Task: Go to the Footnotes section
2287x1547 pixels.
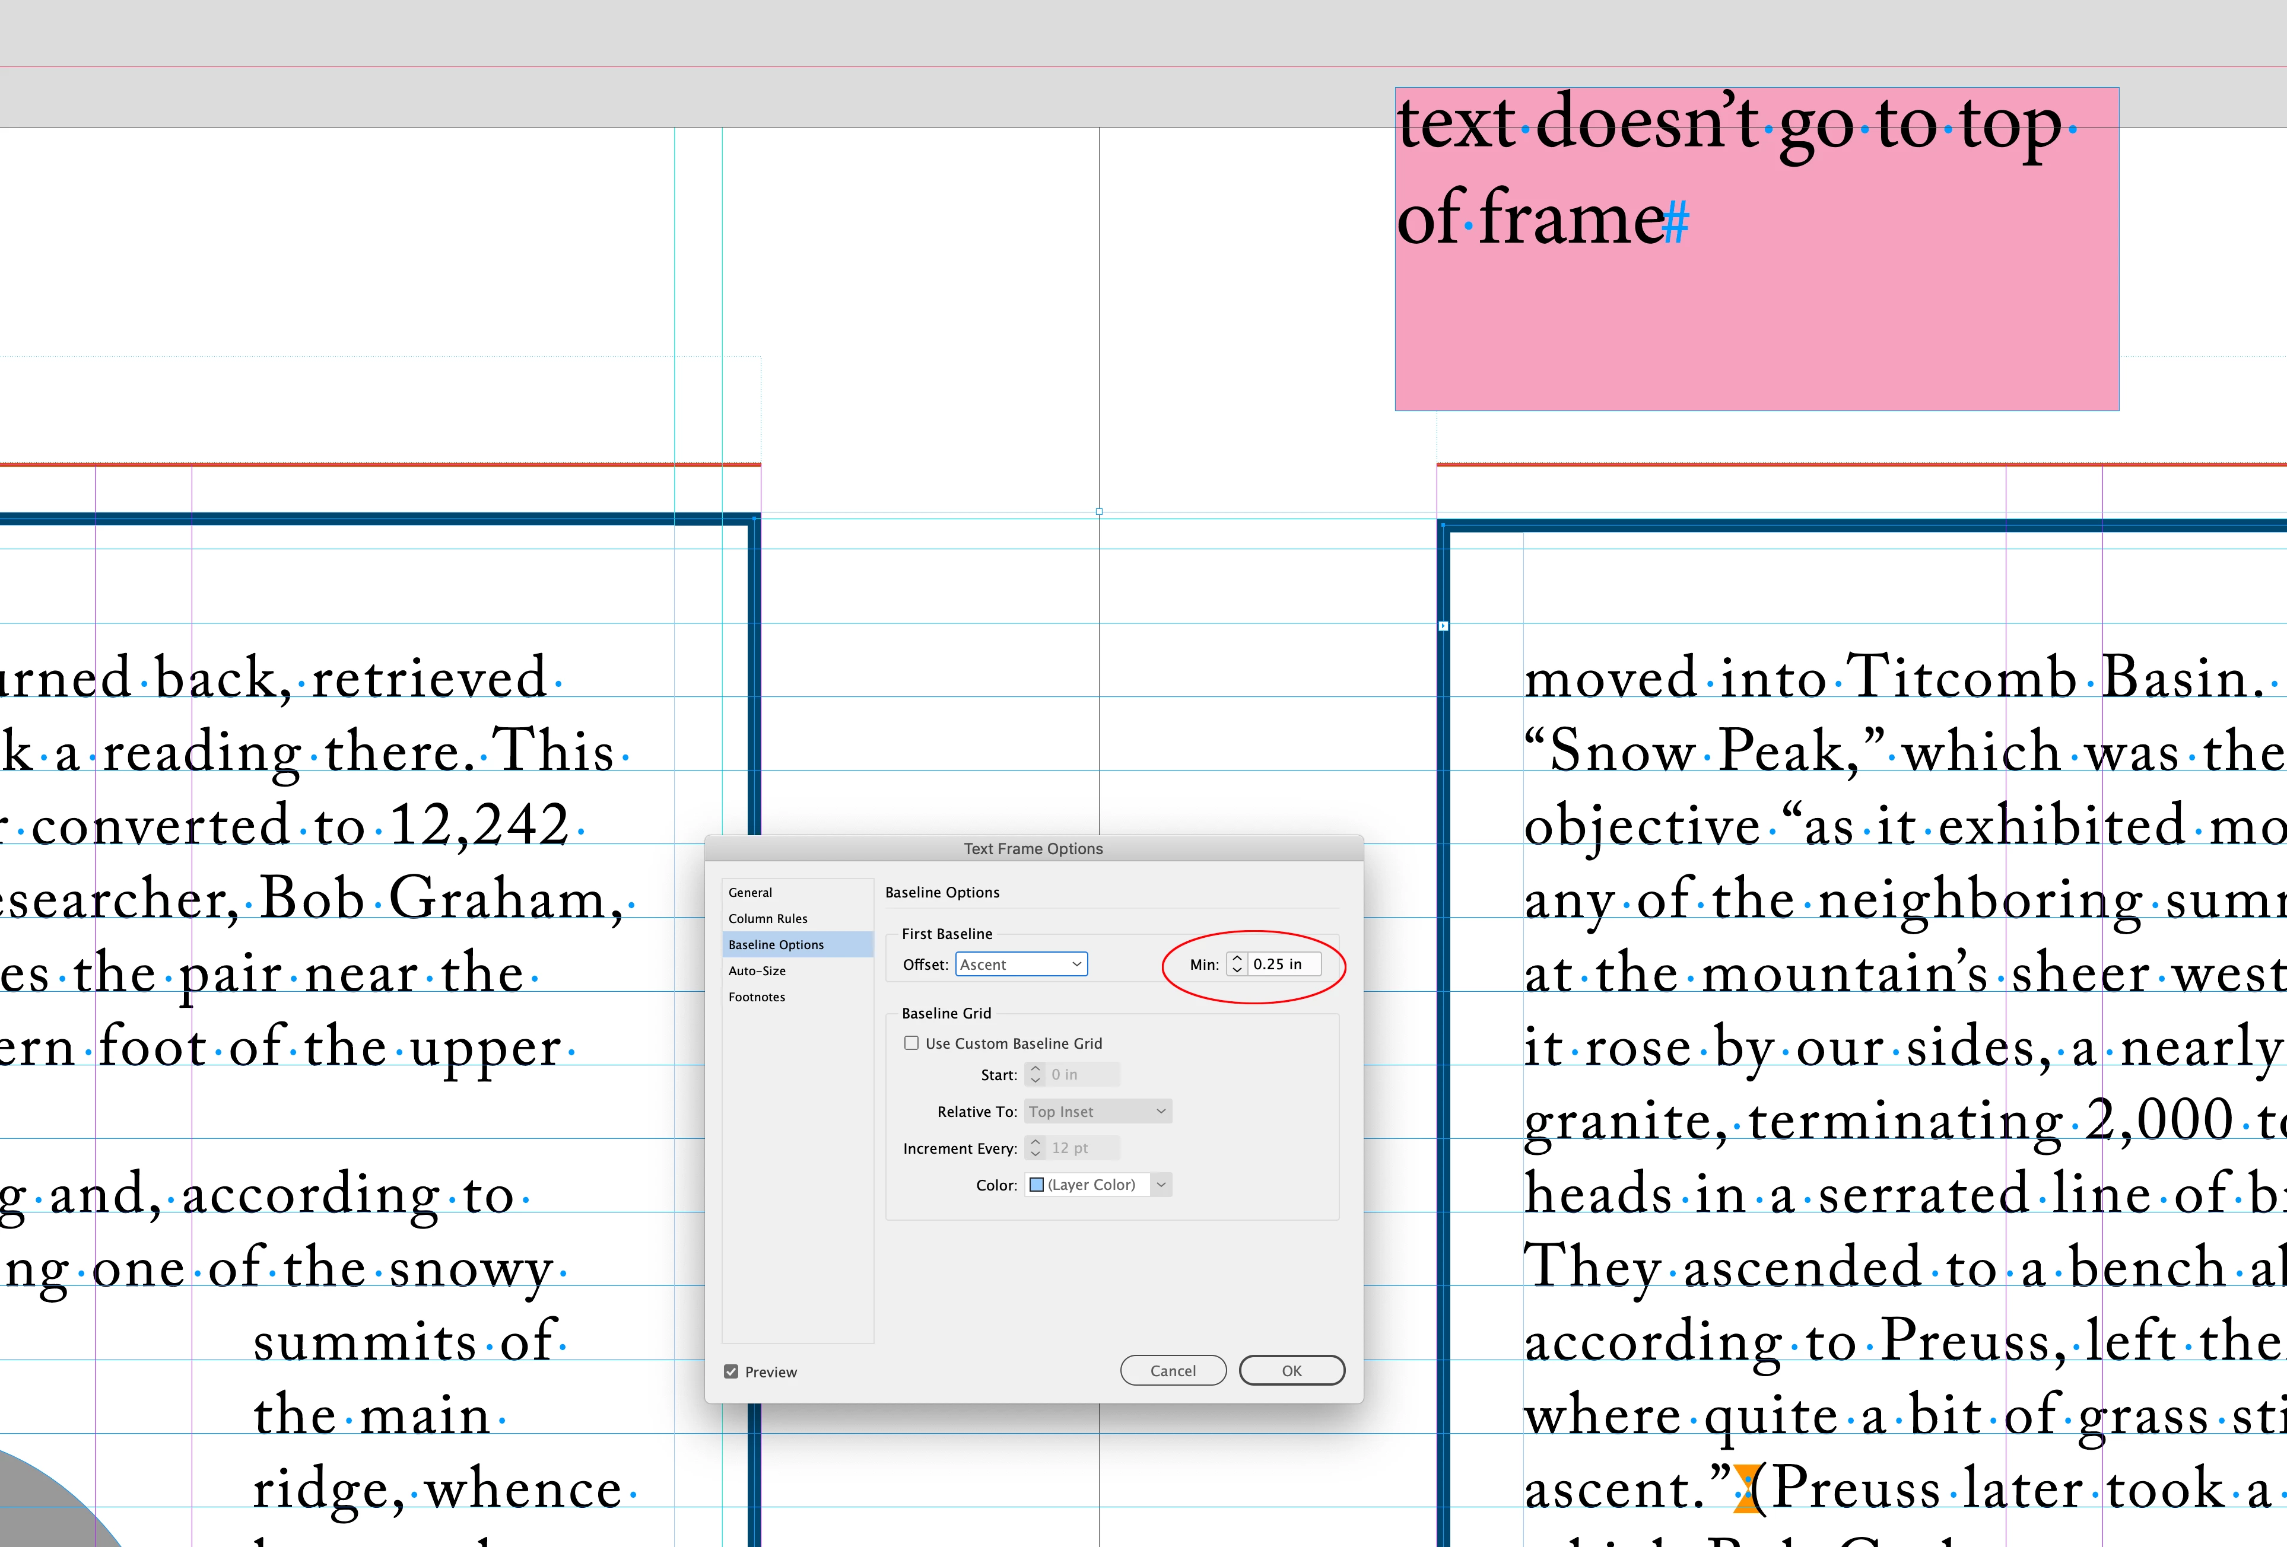Action: click(x=757, y=997)
